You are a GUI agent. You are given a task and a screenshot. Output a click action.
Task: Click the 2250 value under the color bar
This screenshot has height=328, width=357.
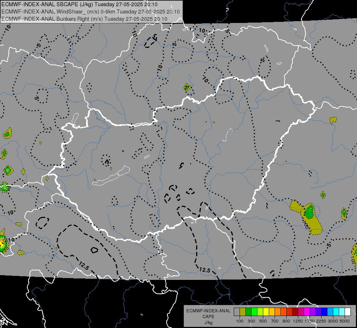click(x=321, y=321)
